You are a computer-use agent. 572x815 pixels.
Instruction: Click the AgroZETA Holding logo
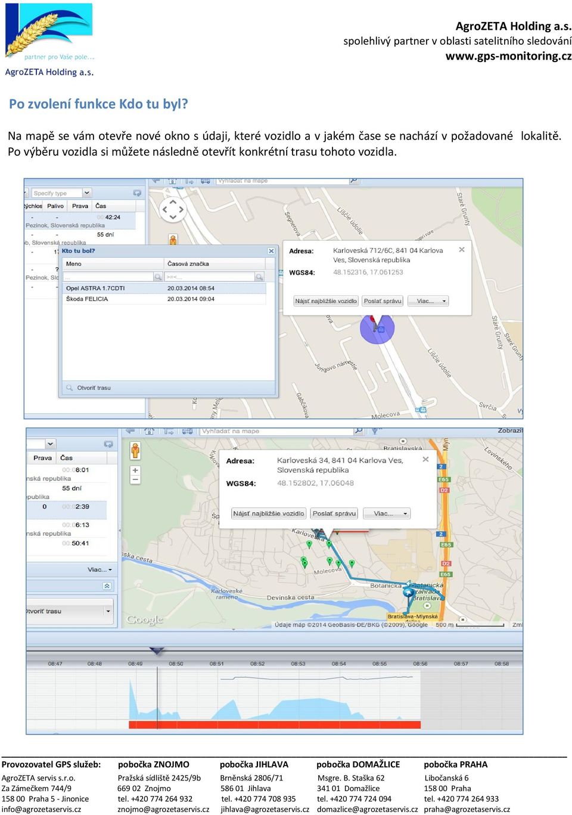(x=49, y=40)
